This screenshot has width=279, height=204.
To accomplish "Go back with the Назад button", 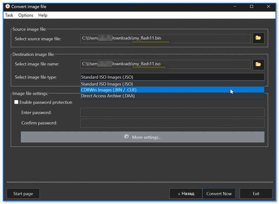I will coord(186,194).
